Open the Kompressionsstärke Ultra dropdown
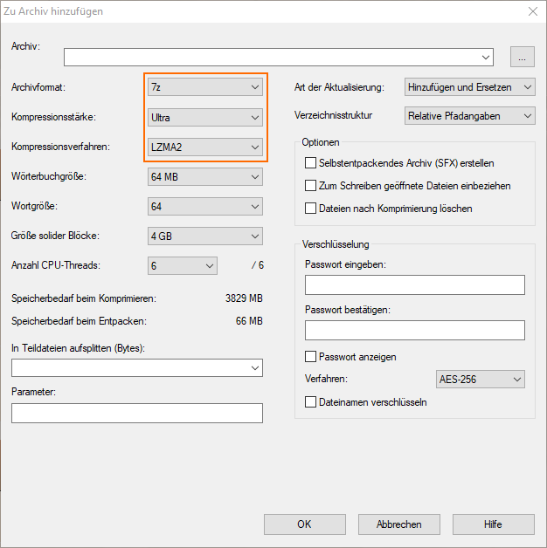 (x=205, y=118)
